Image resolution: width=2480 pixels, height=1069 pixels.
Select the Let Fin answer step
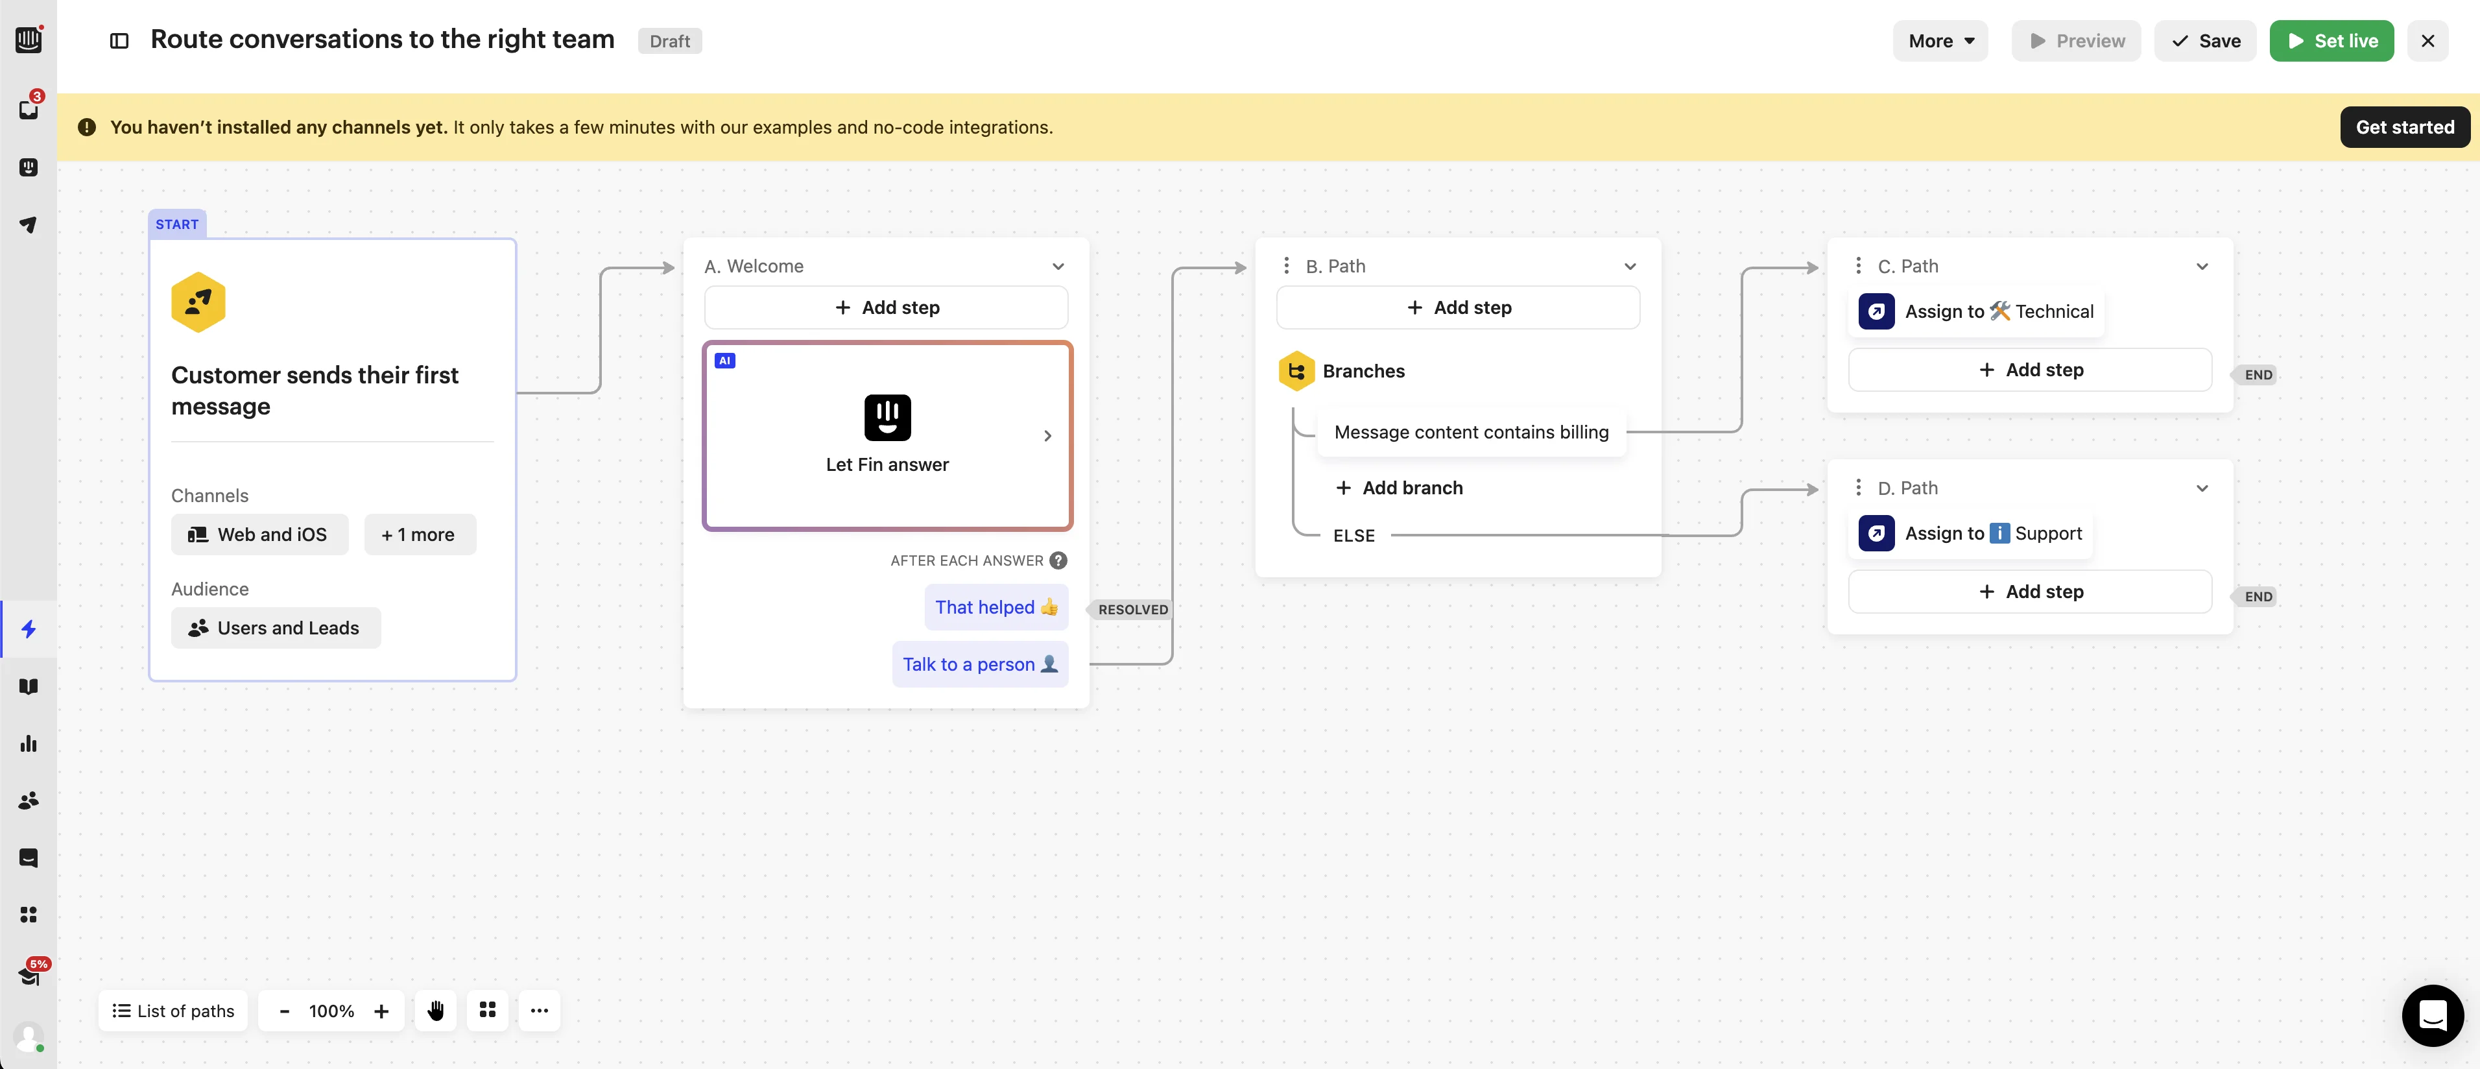click(887, 435)
